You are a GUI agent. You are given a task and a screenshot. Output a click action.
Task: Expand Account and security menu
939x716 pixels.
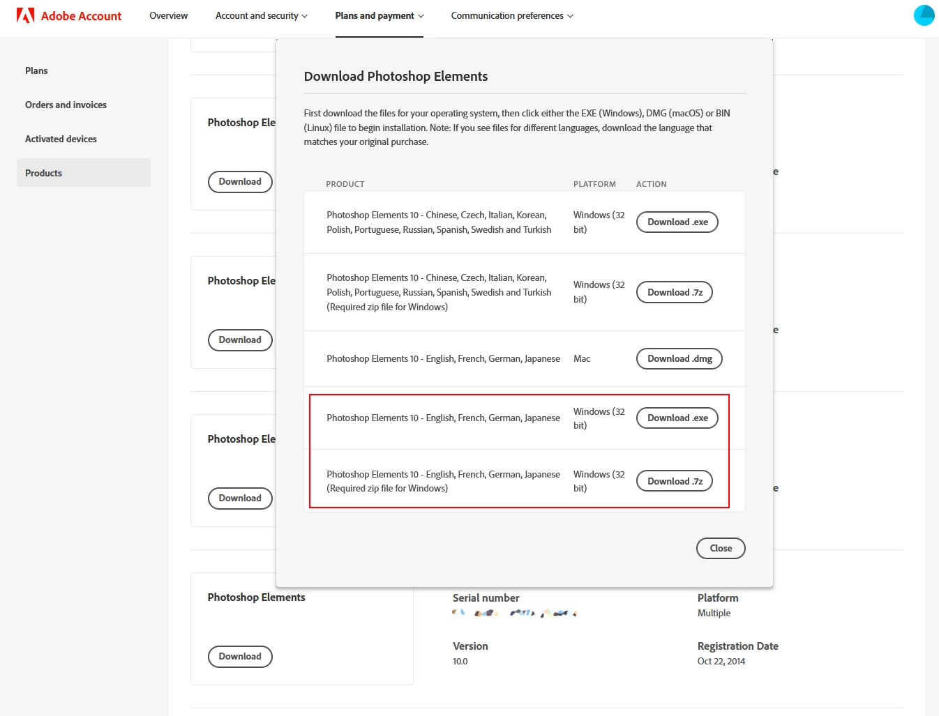pos(261,15)
